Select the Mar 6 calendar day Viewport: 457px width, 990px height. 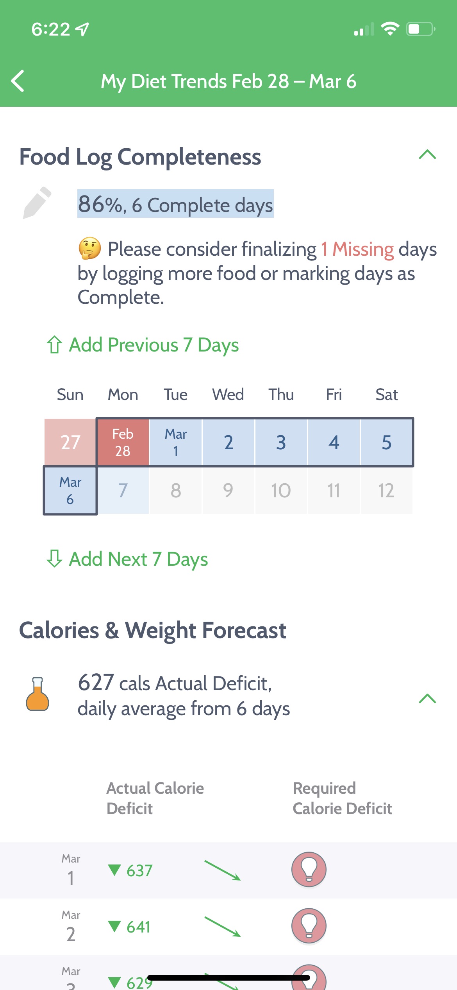[x=70, y=490]
